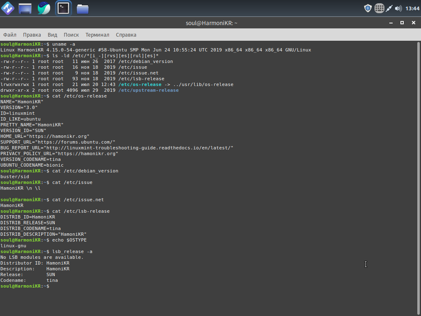
Task: Open the file manager folder icon
Action: click(82, 9)
